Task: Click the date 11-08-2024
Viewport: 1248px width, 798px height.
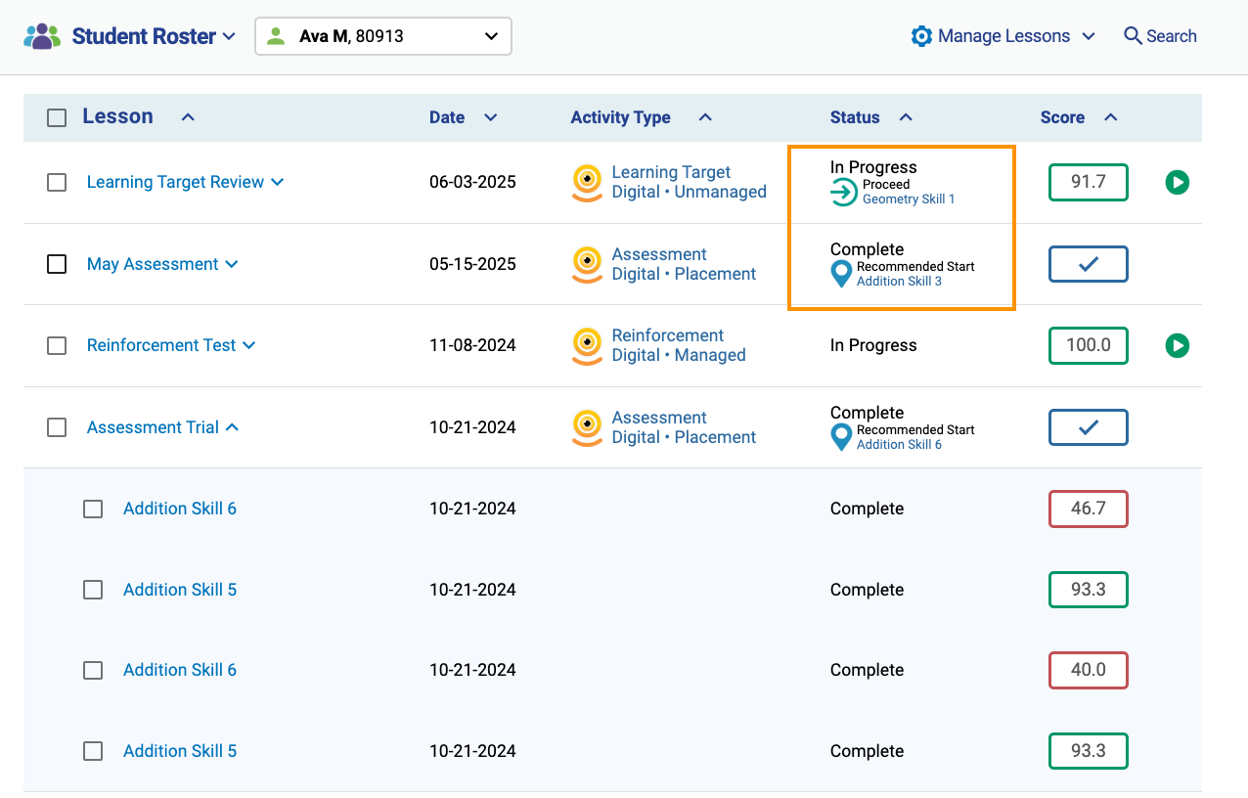Action: (472, 345)
